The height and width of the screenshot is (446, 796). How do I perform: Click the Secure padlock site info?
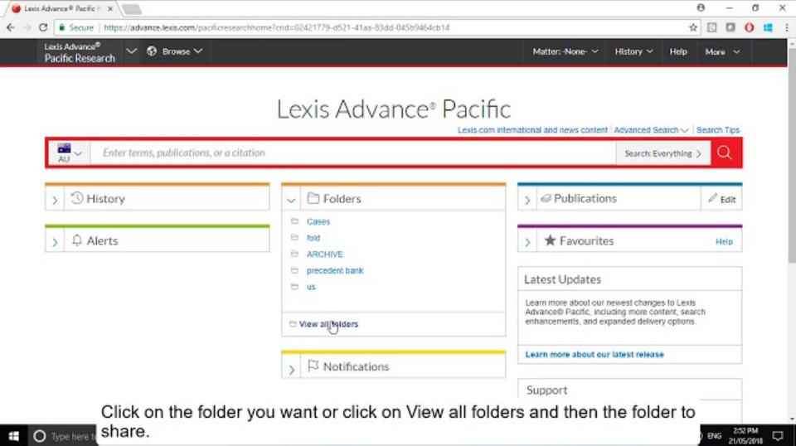tap(76, 27)
